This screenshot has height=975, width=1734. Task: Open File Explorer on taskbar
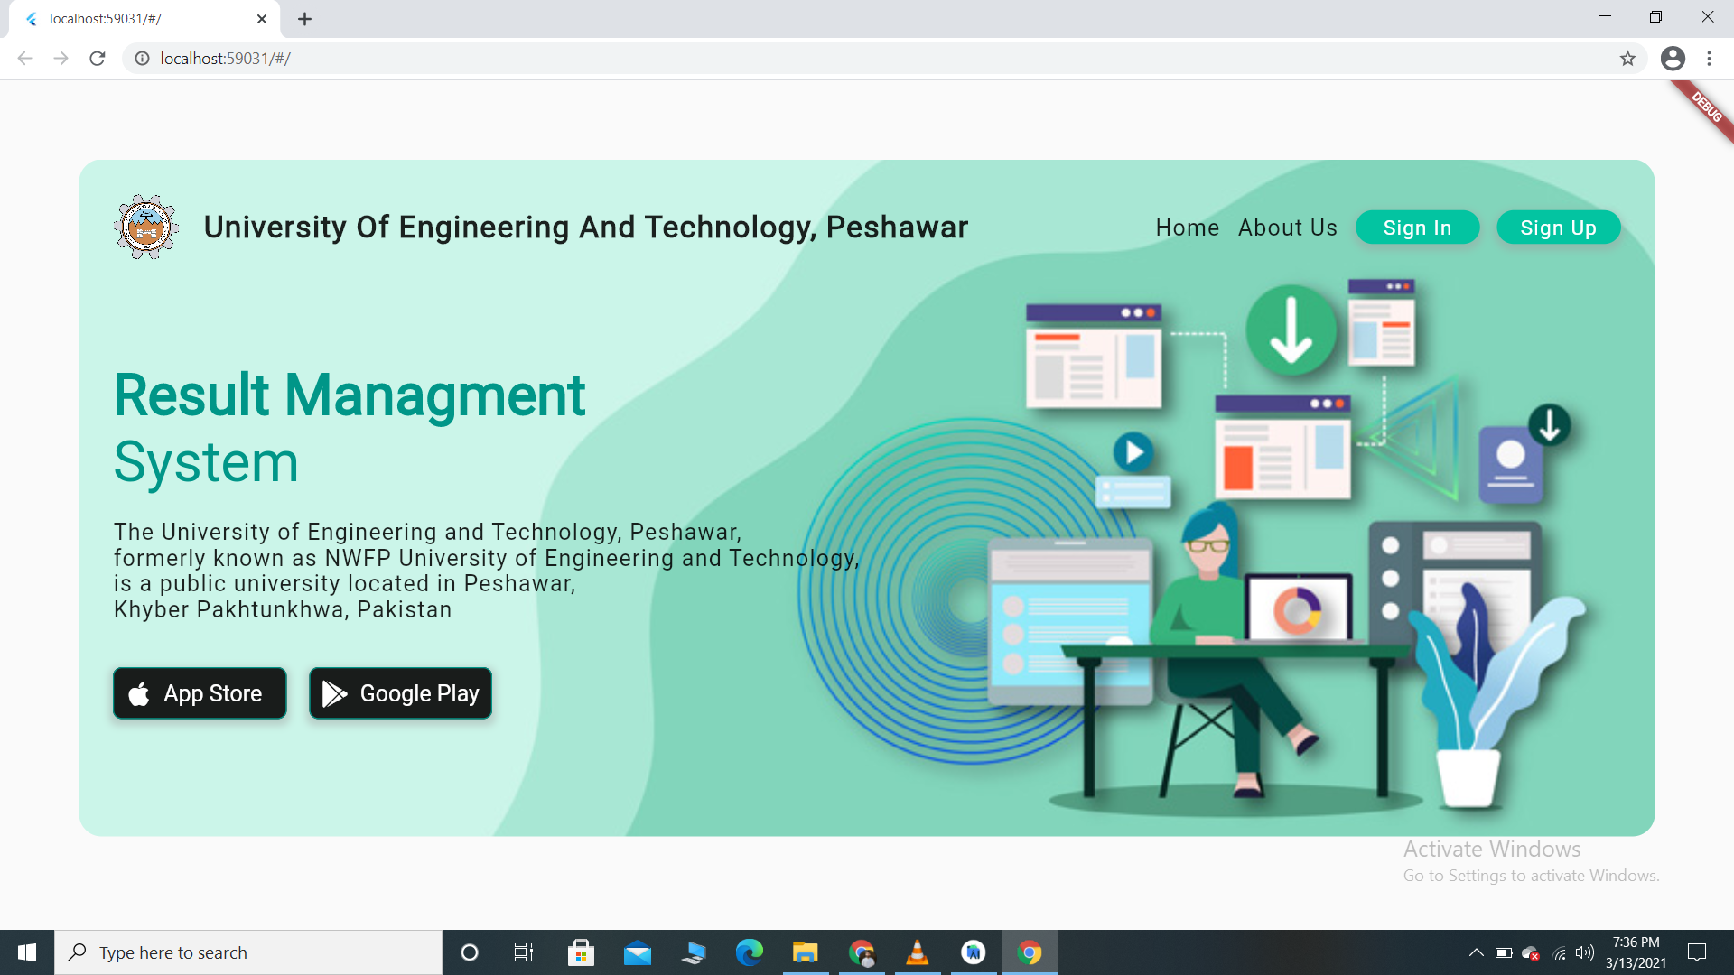point(805,952)
